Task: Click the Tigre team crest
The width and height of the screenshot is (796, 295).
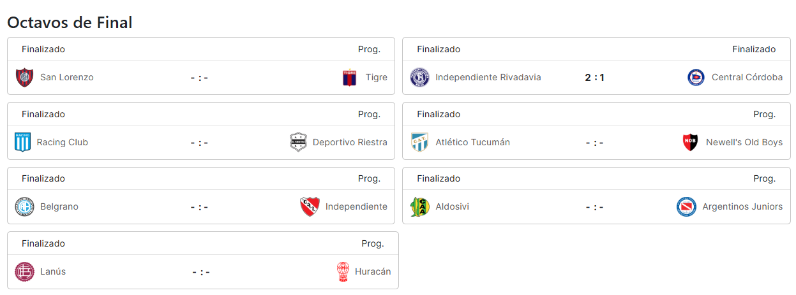Action: (x=349, y=78)
